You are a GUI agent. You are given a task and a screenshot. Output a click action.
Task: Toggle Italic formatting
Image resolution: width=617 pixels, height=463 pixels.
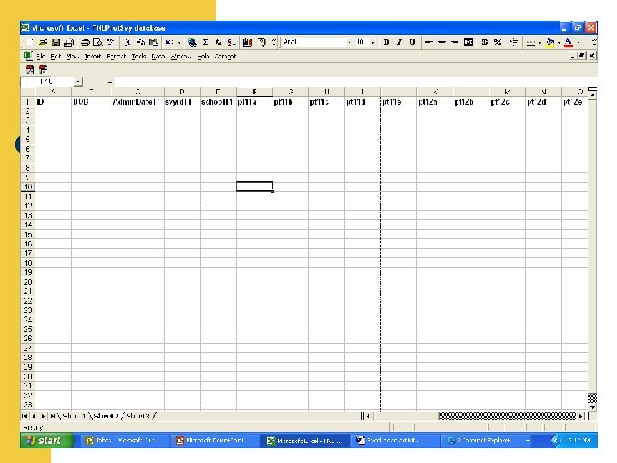tap(399, 42)
